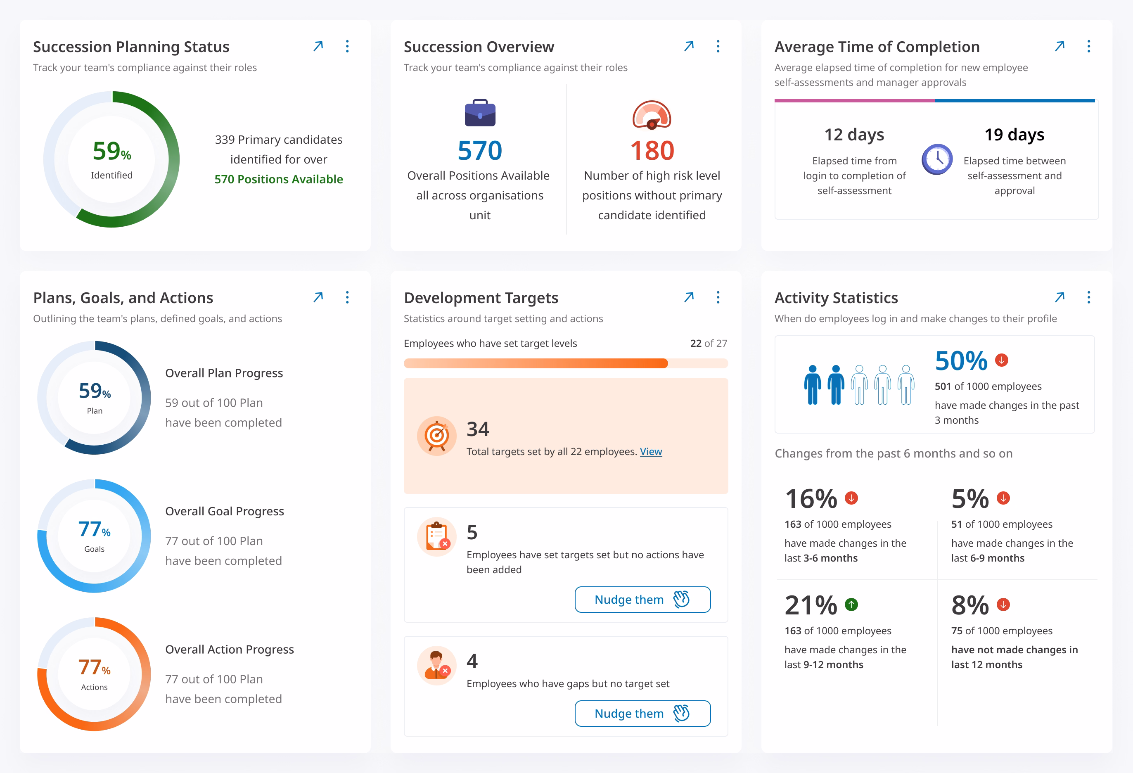Click 570 Positions Available green text
The width and height of the screenshot is (1133, 773).
coord(278,179)
